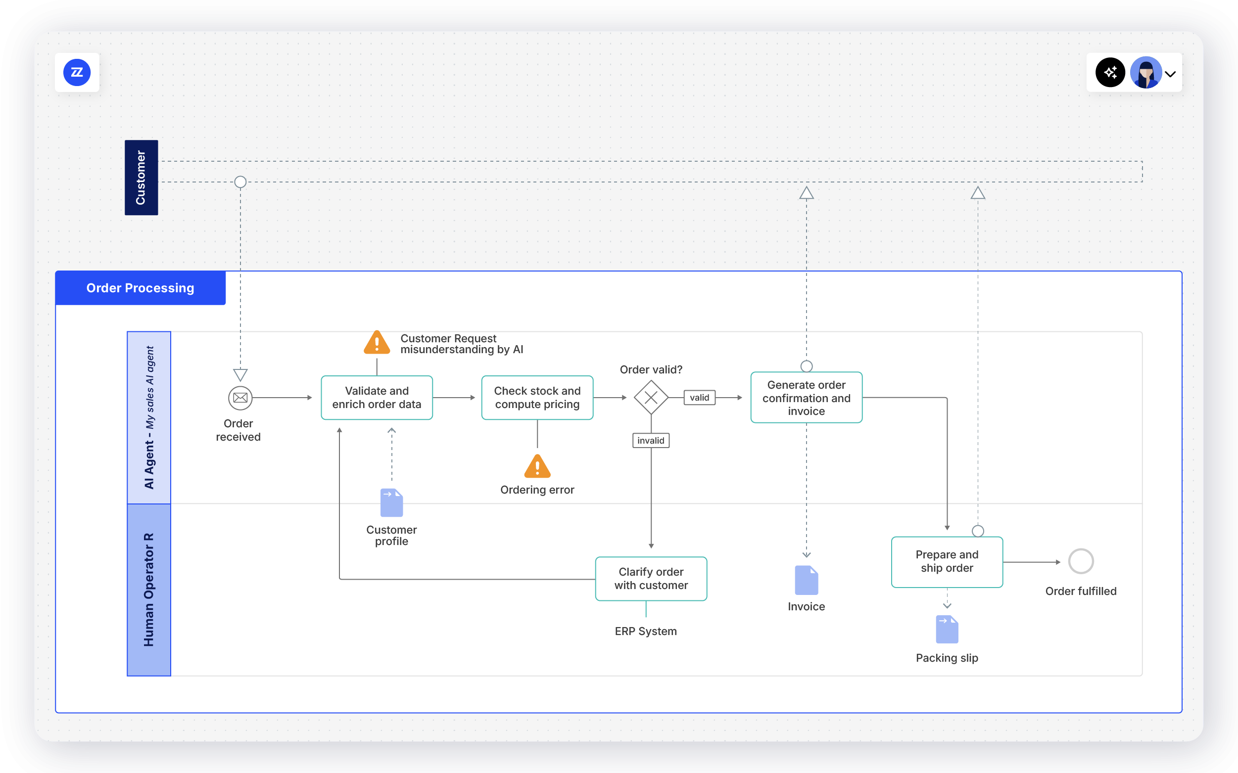Click the 'Order fulfilled' label text

pos(1081,591)
